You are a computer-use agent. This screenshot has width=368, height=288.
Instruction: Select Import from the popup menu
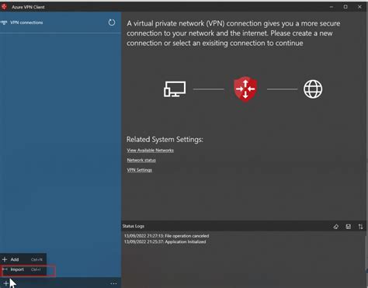coord(23,269)
